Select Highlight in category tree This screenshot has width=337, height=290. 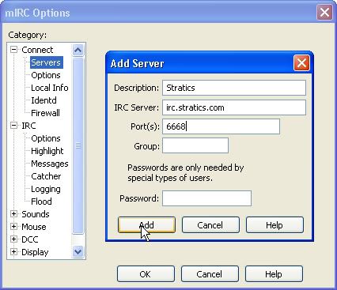47,151
